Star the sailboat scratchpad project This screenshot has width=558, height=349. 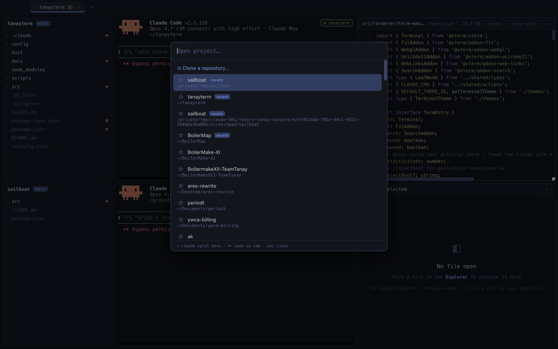[x=181, y=114]
